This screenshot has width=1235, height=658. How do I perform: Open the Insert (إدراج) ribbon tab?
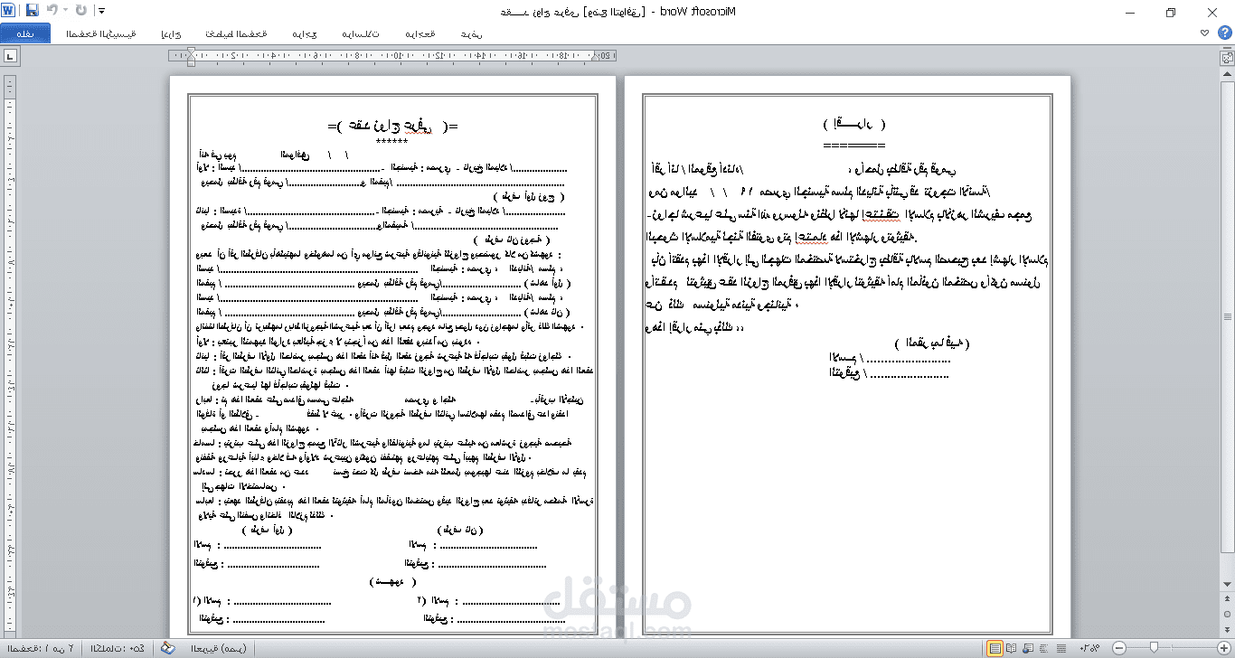(x=171, y=33)
